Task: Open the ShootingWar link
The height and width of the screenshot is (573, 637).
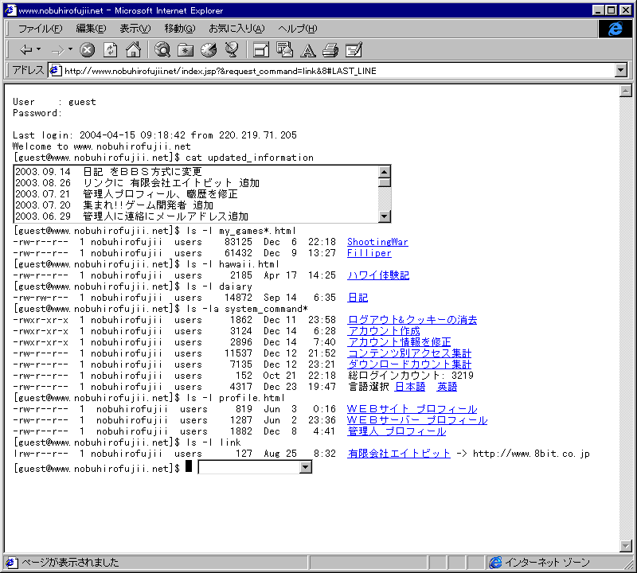Action: (377, 242)
